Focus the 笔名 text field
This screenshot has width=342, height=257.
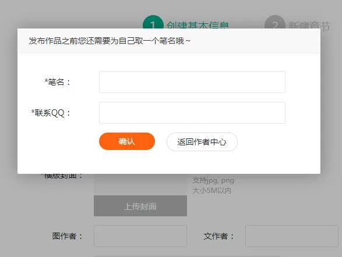click(192, 82)
